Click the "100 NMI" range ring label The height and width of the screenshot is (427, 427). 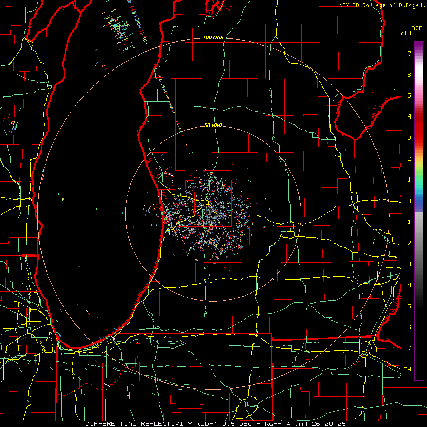pos(213,37)
